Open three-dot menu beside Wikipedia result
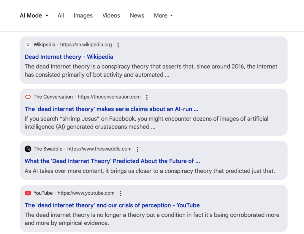 (118, 45)
